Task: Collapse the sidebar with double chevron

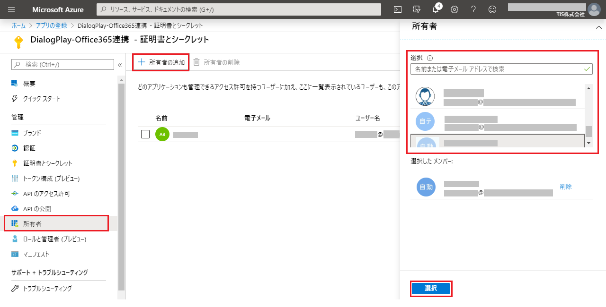Action: pyautogui.click(x=120, y=65)
